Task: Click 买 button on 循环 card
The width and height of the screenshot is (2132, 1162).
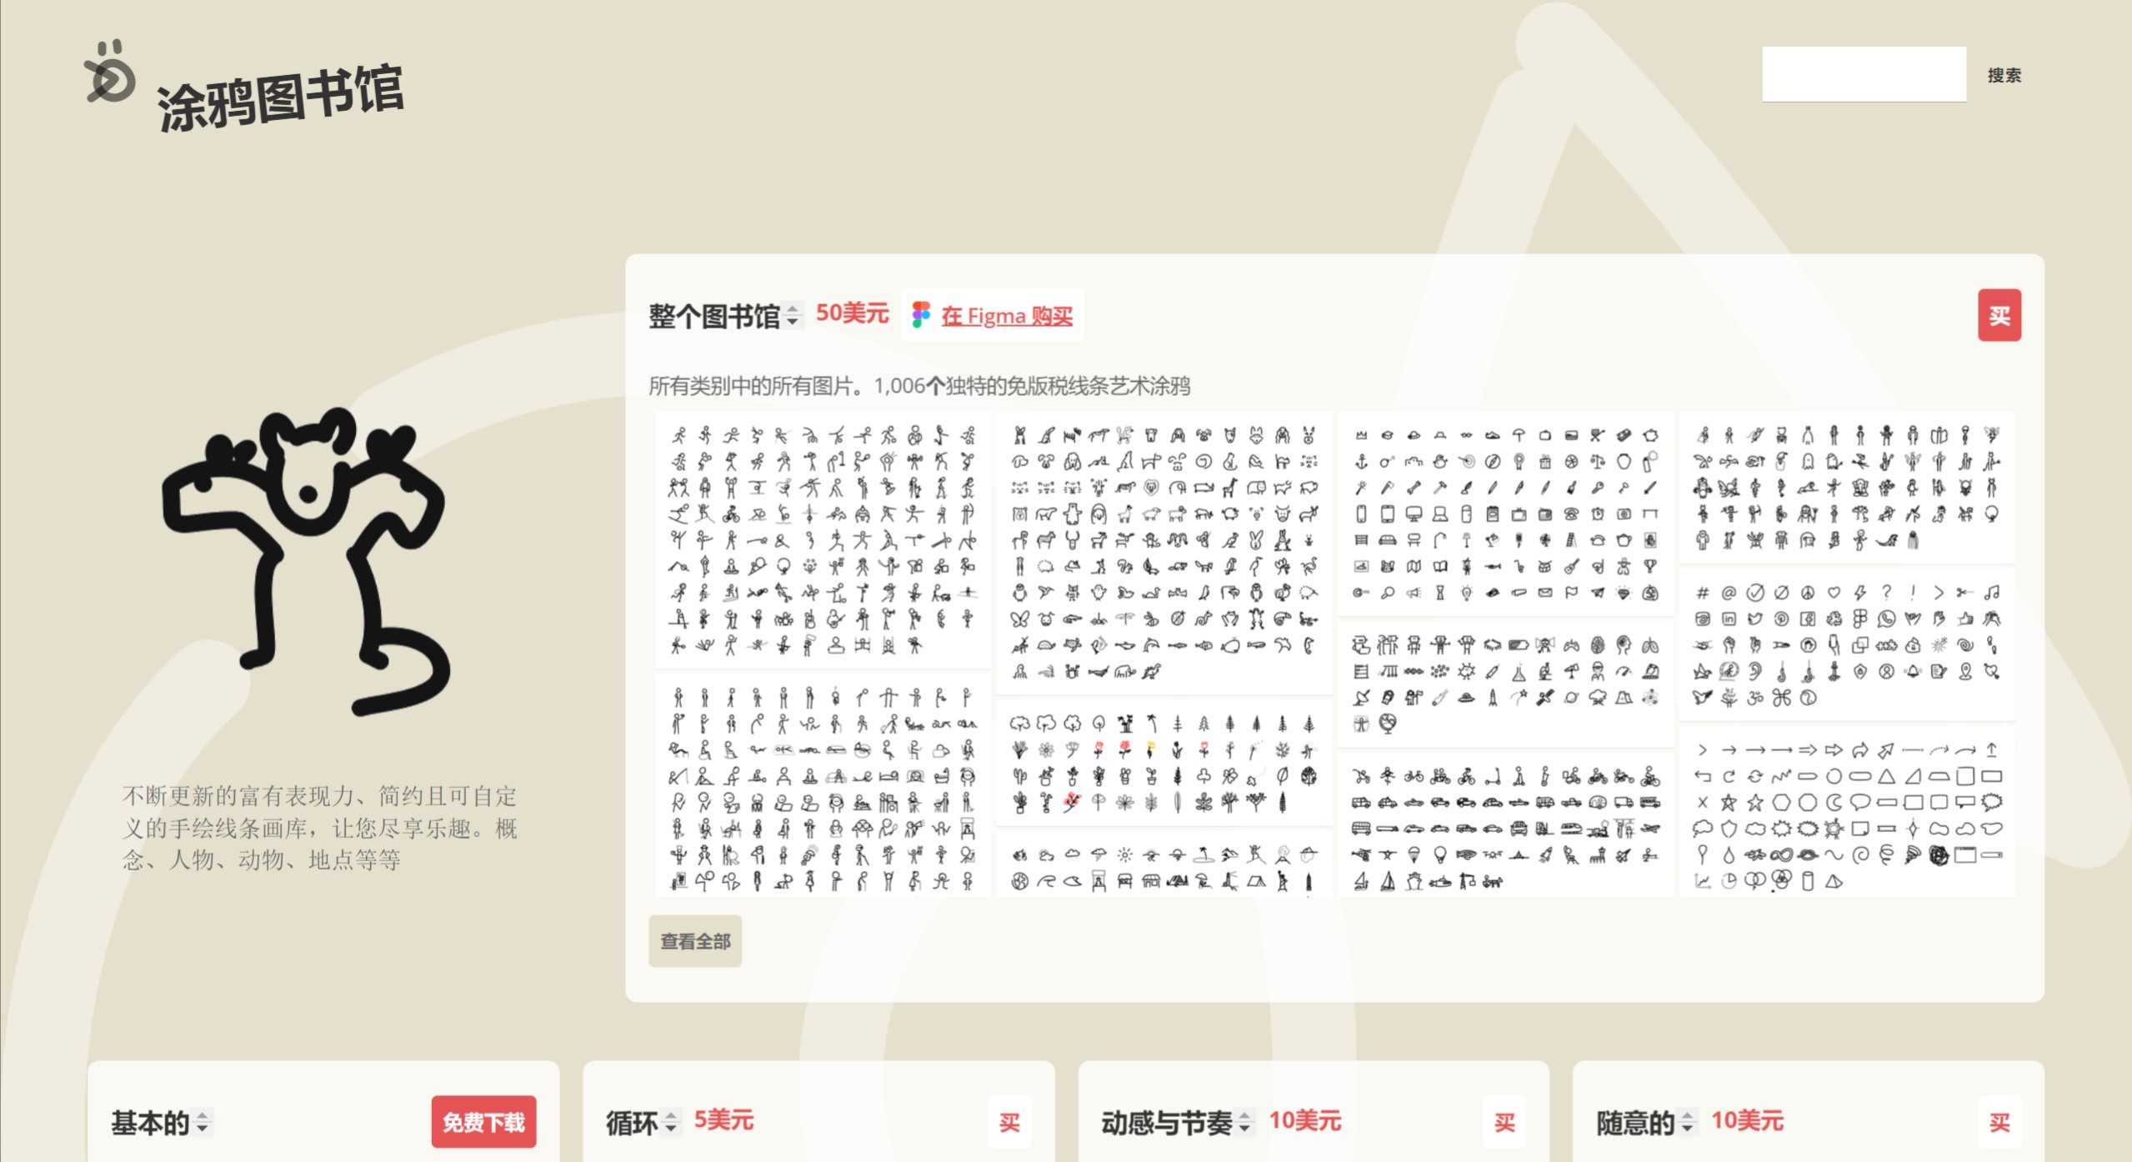Action: pos(1009,1122)
